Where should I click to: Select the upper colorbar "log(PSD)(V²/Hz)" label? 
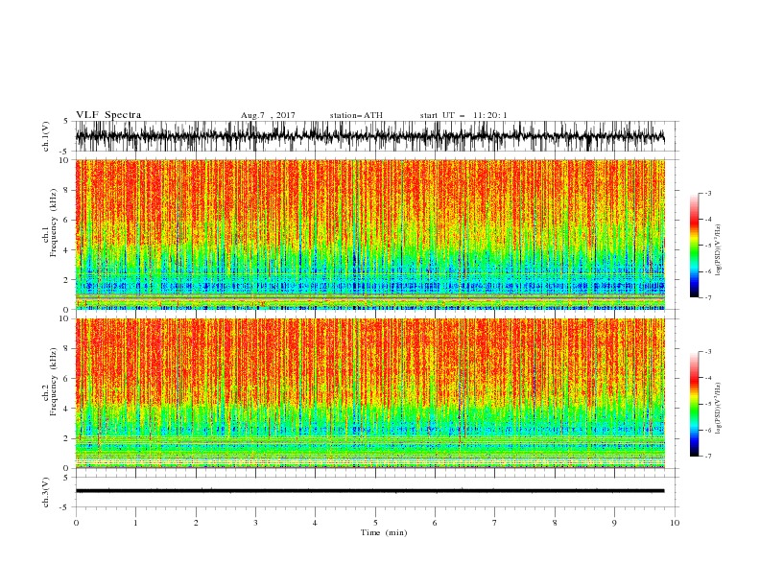718,250
